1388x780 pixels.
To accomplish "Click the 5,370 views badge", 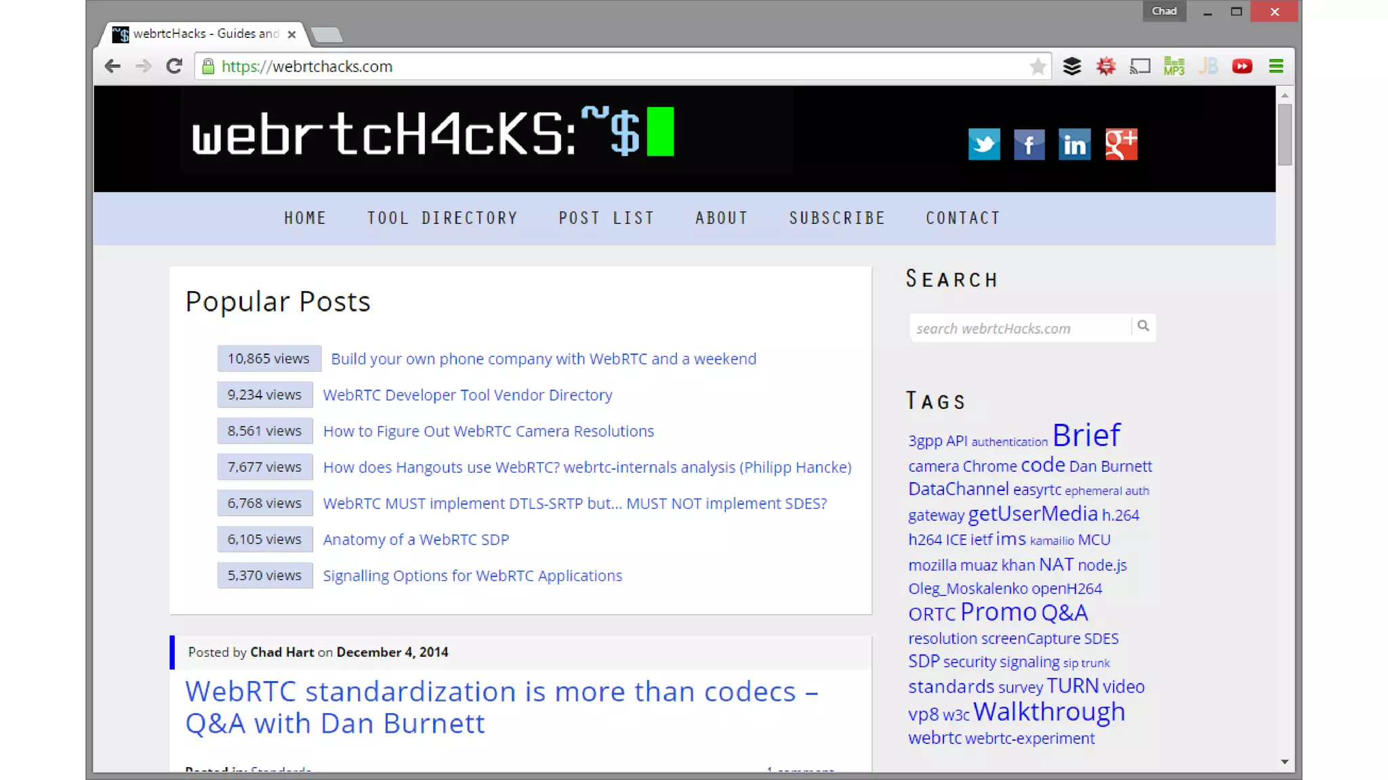I will [x=264, y=576].
